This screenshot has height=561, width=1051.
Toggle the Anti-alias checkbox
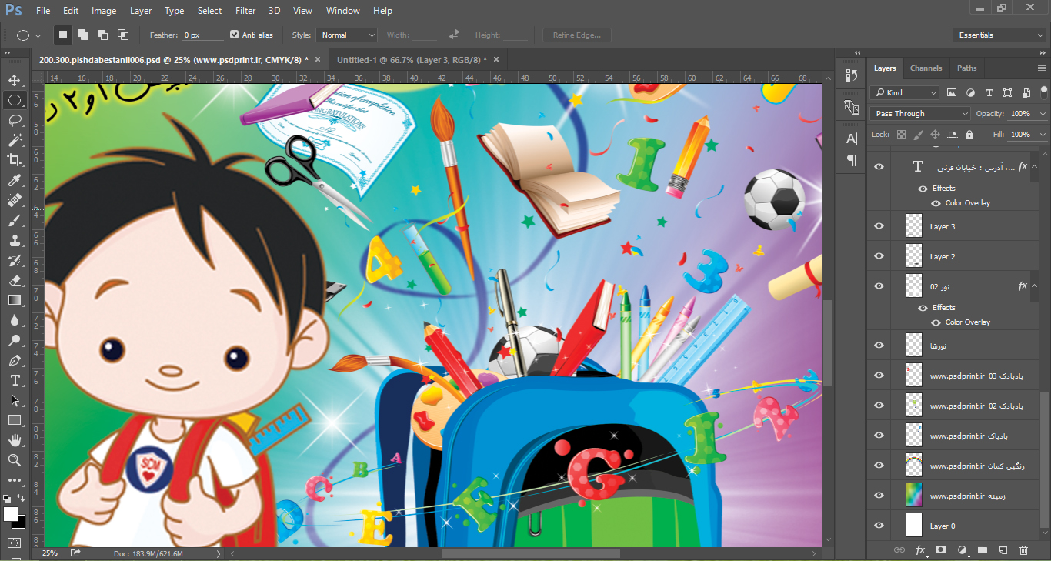(x=234, y=35)
